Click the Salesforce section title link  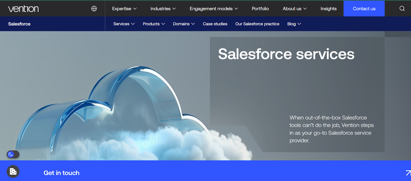point(19,24)
